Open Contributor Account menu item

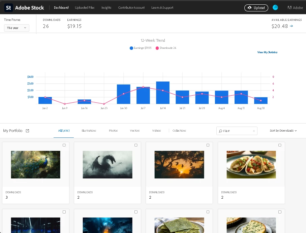tap(131, 8)
